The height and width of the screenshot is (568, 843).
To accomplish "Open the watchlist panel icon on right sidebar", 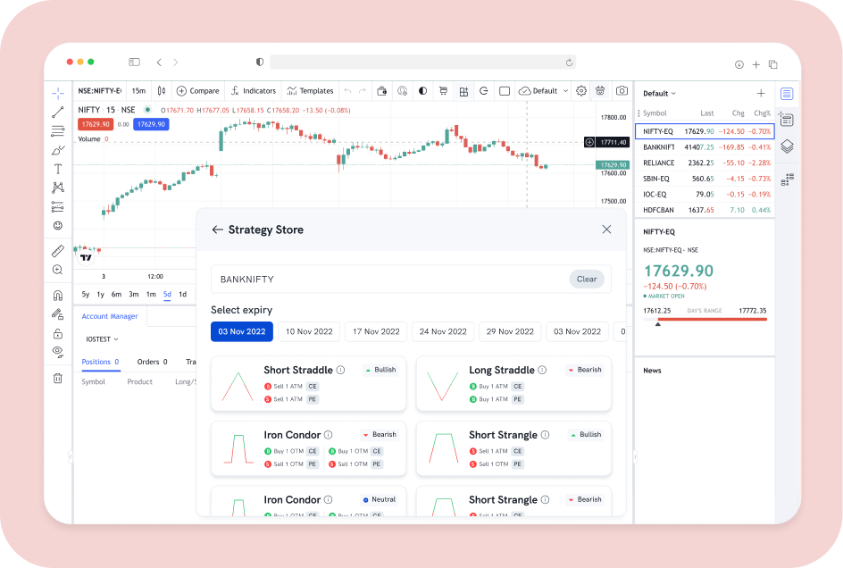I will [x=787, y=94].
